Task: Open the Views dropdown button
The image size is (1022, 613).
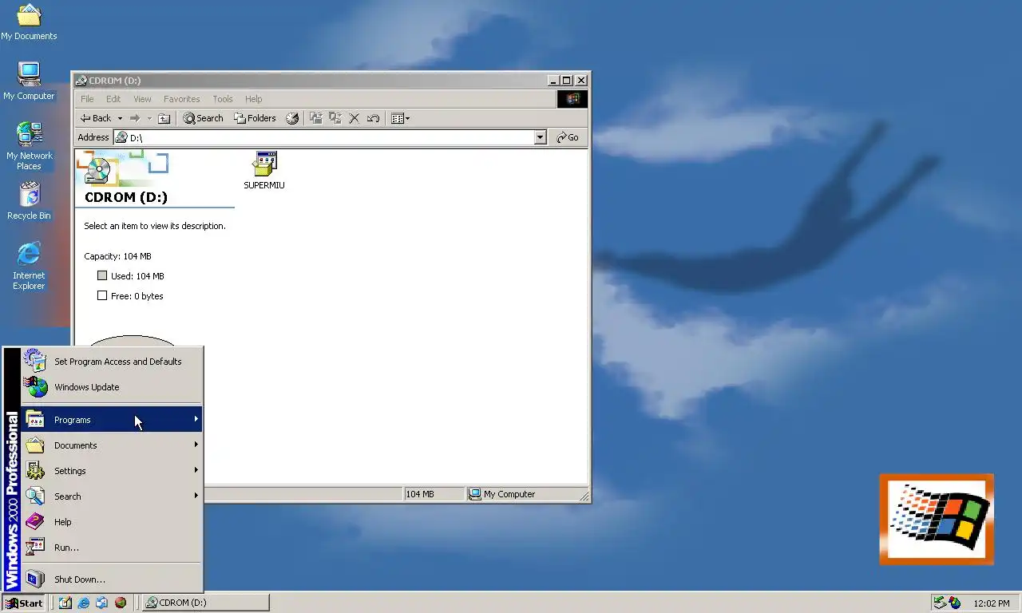Action: [x=400, y=118]
